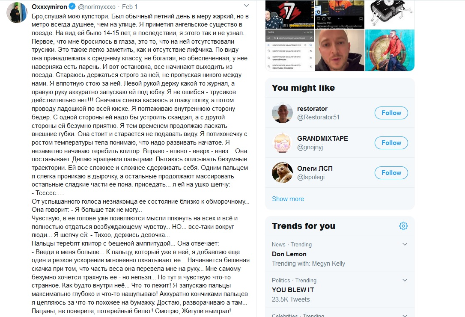
Task: Open Trends settings gear icon
Action: [403, 226]
